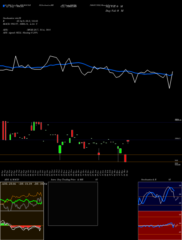The image size is (182, 240).
Task: Click the 'ADX: (MGR) 23.7, 31.4, 50.8' line
Action: click(27, 30)
